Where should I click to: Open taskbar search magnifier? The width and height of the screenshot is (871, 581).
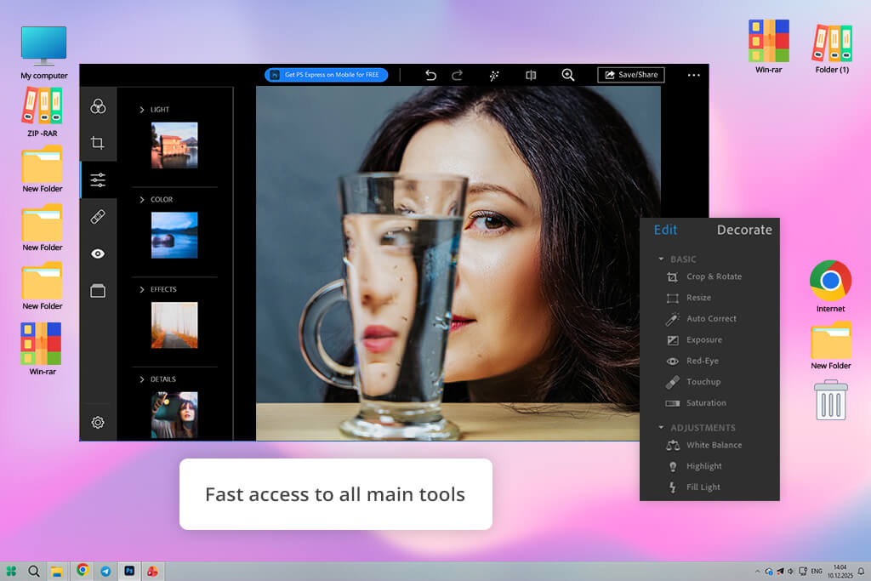34,571
